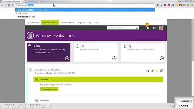Open the browser menu icon at far right
The image size is (194, 109).
coord(192,5)
